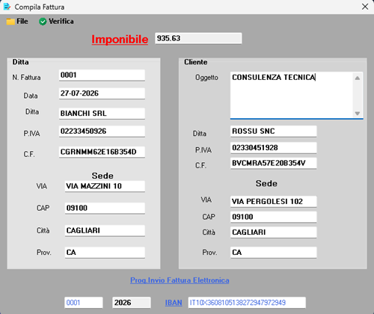Click the Oggetto scrollbar up arrow
The height and width of the screenshot is (314, 374).
[358, 78]
